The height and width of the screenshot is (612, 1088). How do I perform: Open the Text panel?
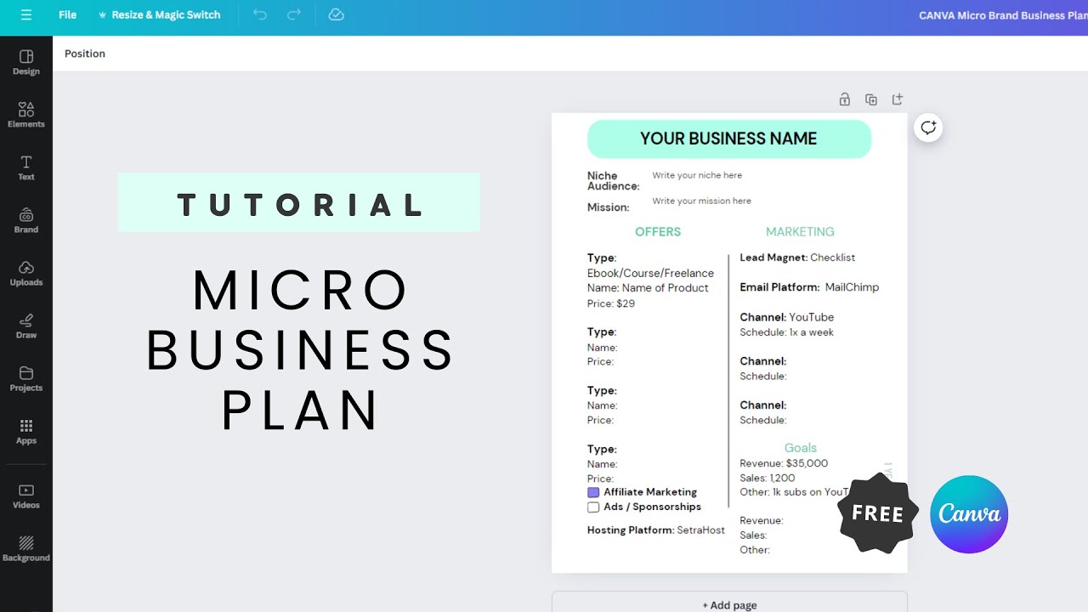pyautogui.click(x=26, y=168)
